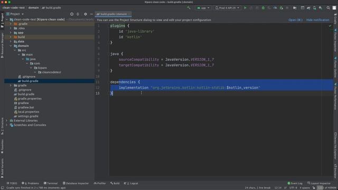
Task: Open the Project view selector dropdown
Action: (x=15, y=14)
